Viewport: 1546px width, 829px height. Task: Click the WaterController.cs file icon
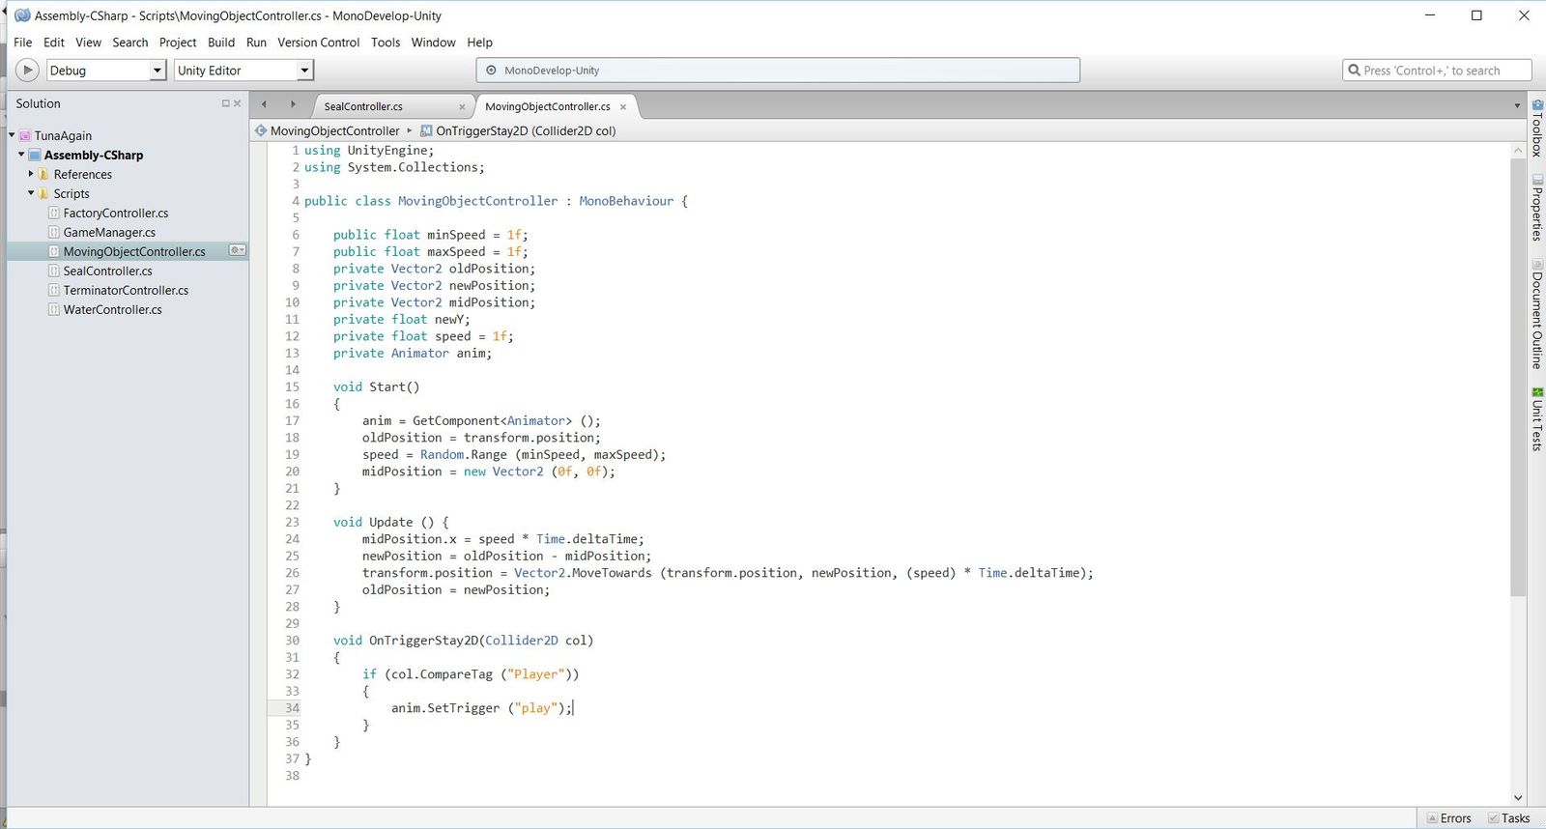(54, 310)
